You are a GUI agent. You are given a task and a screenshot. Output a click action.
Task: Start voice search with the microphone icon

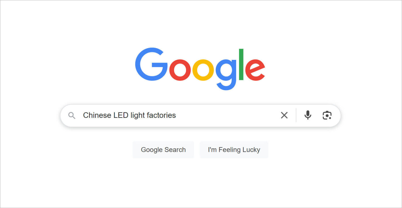pos(308,115)
